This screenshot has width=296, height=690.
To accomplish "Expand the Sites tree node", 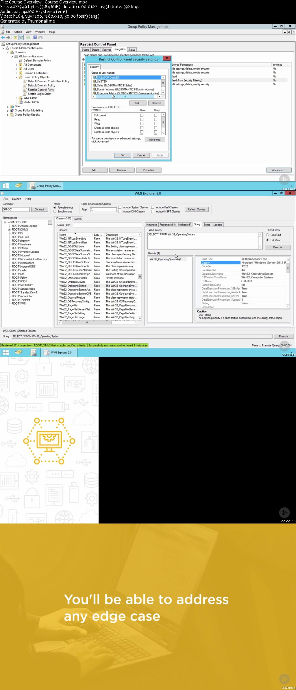I will pyautogui.click(x=8, y=106).
